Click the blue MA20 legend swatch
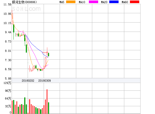Screen dimensions: 155x114 tap(114, 2)
